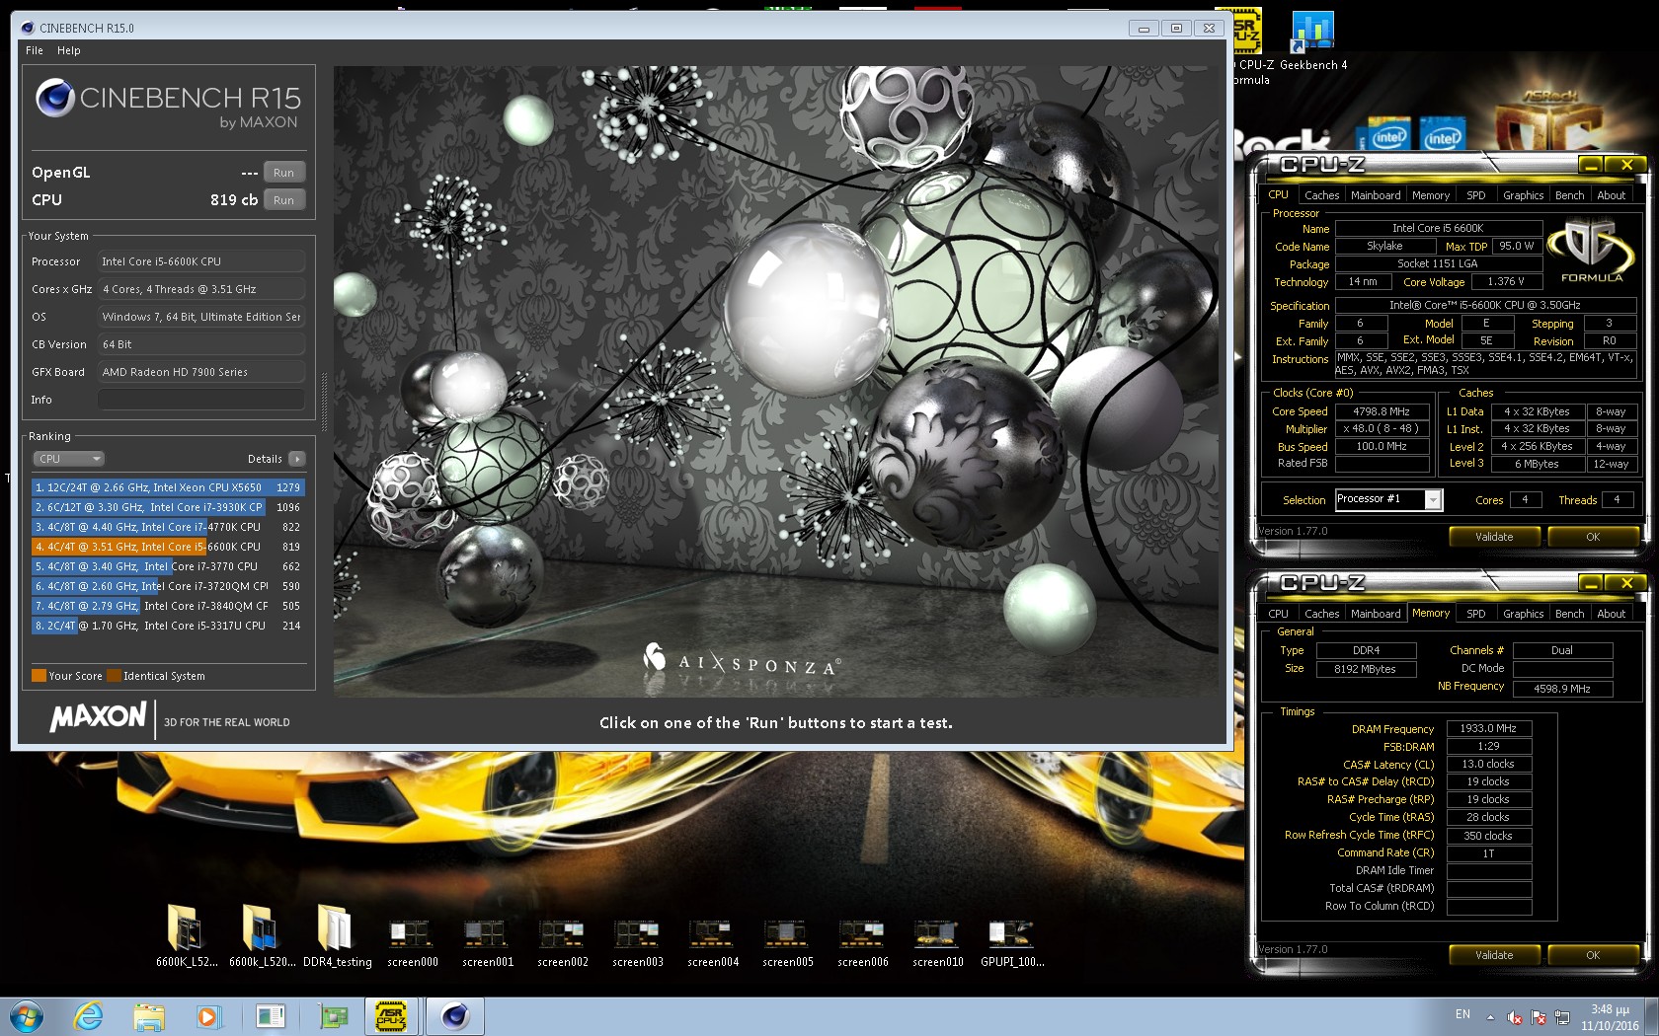This screenshot has width=1659, height=1036.
Task: Select screen006 desktop image file
Action: [x=862, y=943]
